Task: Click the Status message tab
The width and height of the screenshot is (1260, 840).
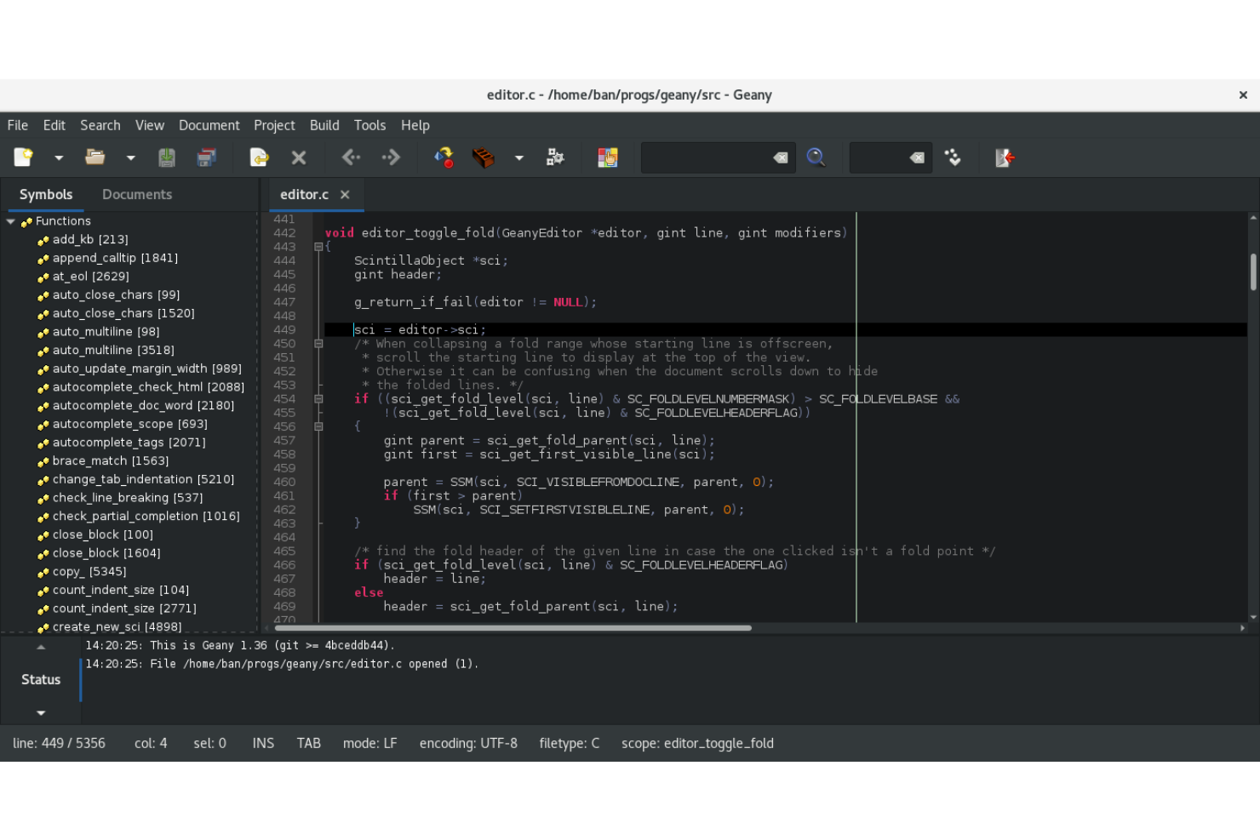Action: point(41,679)
